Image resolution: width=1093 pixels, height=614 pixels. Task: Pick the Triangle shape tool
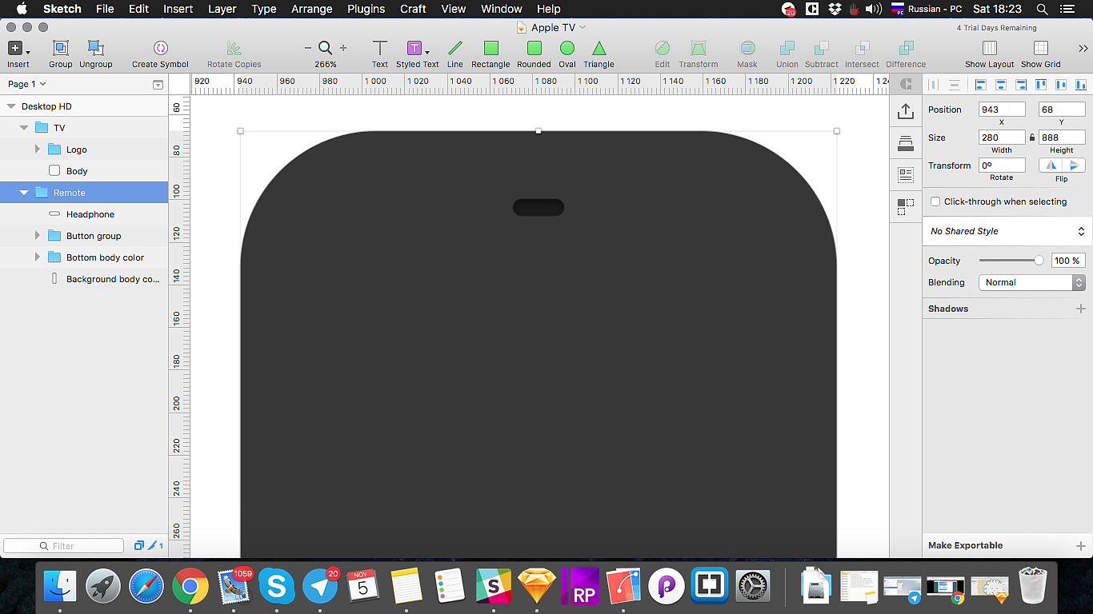(x=599, y=50)
